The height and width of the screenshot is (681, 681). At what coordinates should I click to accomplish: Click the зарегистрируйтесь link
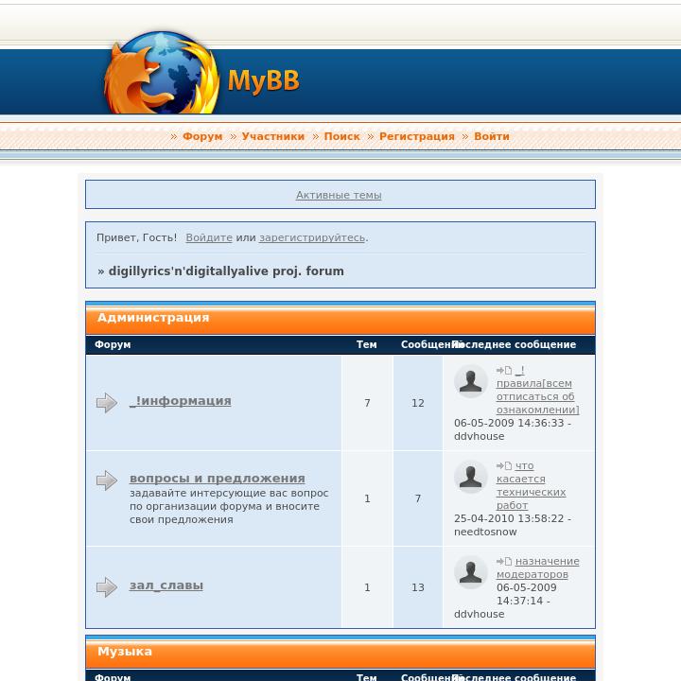312,237
